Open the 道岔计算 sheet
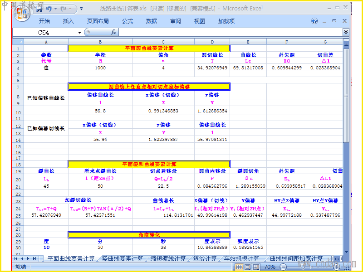Image resolution: width=363 pixels, height=272 pixels. pos(205,258)
